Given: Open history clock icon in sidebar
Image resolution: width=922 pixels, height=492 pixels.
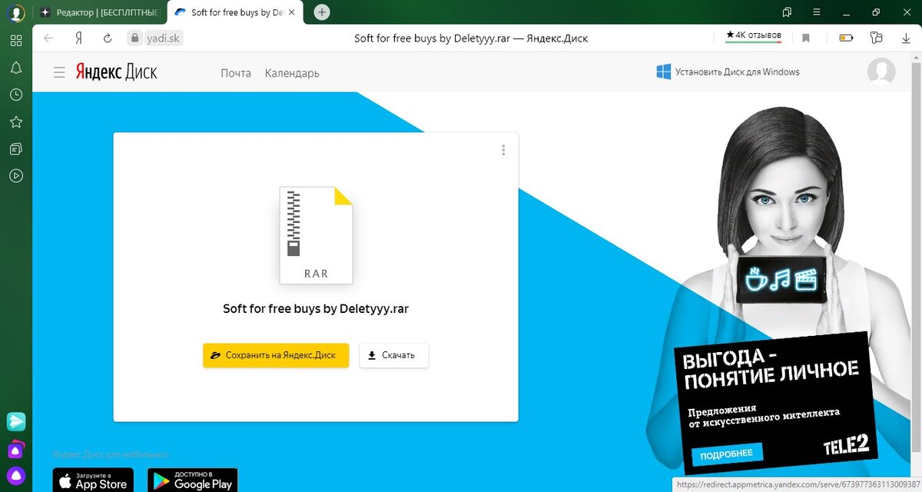Looking at the screenshot, I should click(x=16, y=95).
